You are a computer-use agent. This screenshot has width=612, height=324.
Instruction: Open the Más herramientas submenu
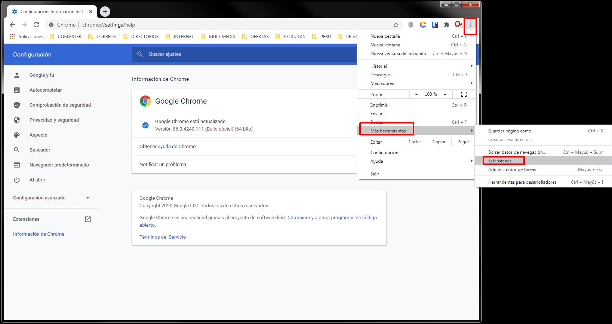(x=416, y=131)
